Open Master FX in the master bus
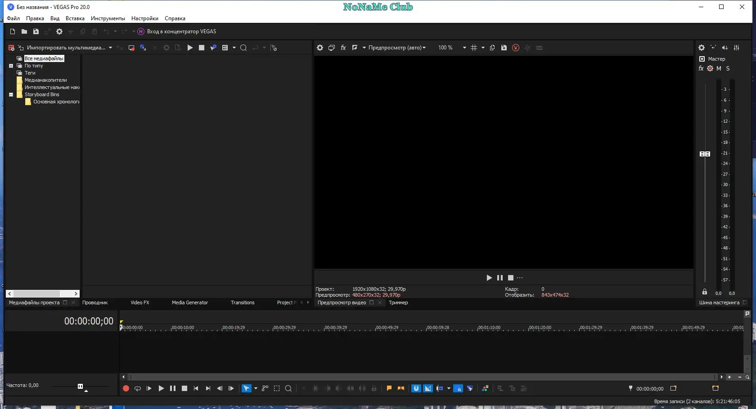This screenshot has width=756, height=409. [x=701, y=68]
